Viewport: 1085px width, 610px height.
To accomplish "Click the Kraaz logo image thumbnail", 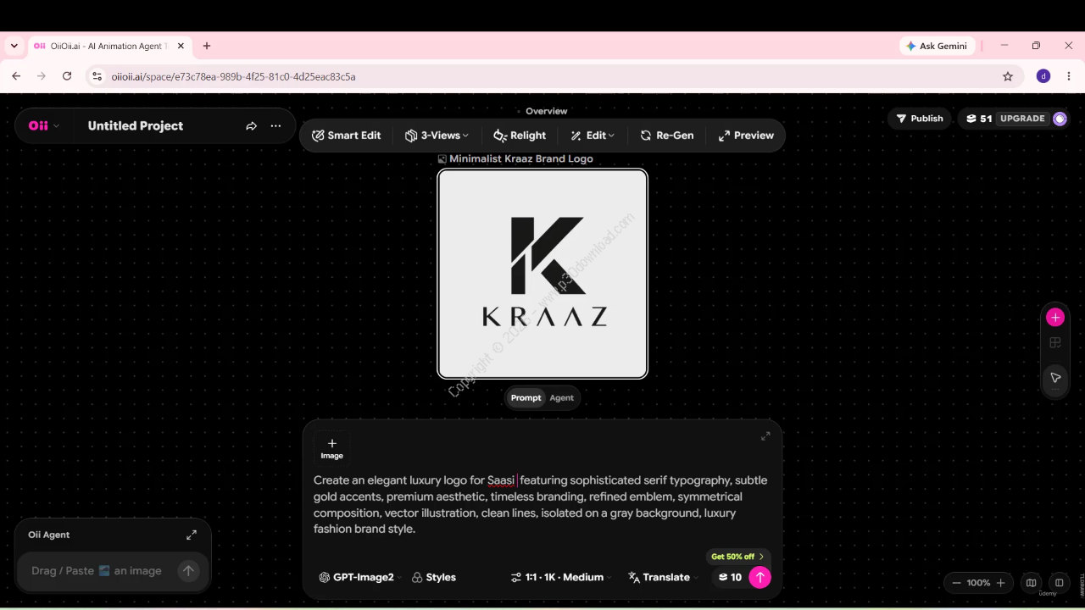I will (542, 274).
